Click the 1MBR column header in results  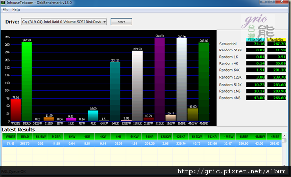click(243, 137)
